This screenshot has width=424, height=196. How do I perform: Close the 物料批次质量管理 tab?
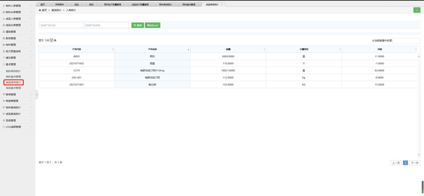124,5
